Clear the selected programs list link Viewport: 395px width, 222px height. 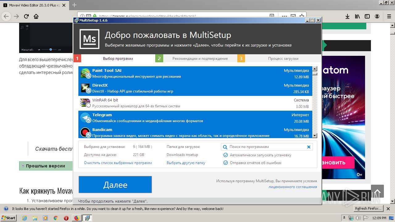coord(118,163)
